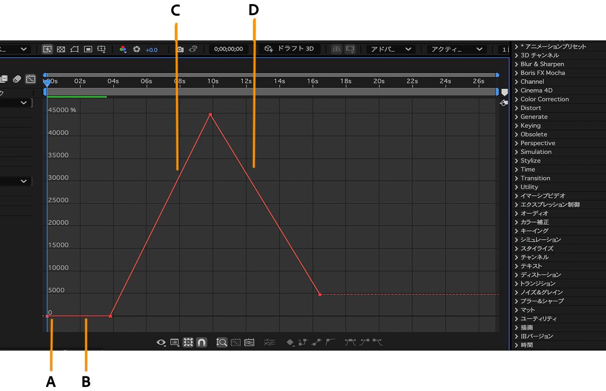Viewport: 606px width, 391px height.
Task: Click the 旧バージョン label
Action: [537, 336]
